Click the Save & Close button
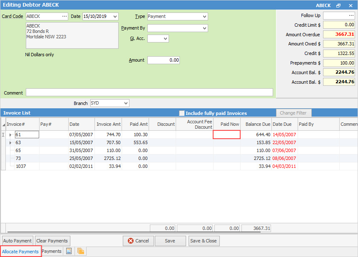This screenshot has height=257, width=358. pyautogui.click(x=204, y=241)
